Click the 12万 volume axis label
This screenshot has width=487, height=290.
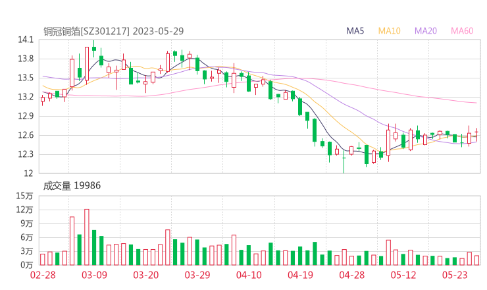(x=24, y=210)
